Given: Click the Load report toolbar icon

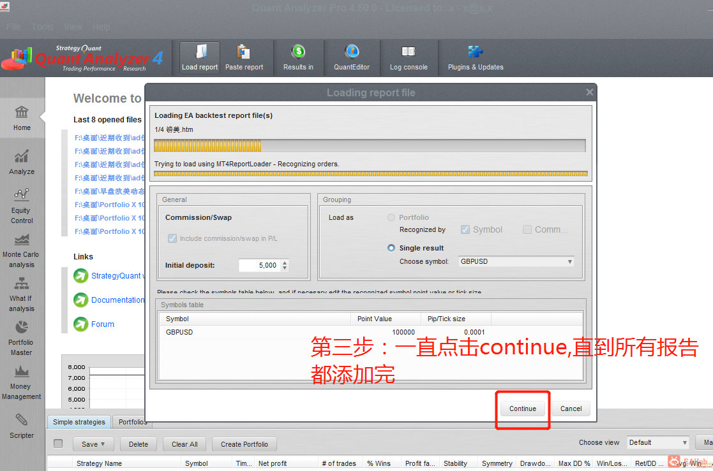Looking at the screenshot, I should point(201,52).
